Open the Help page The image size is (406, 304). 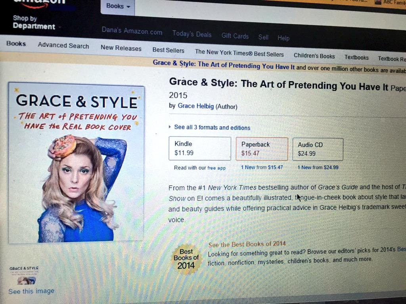point(283,38)
